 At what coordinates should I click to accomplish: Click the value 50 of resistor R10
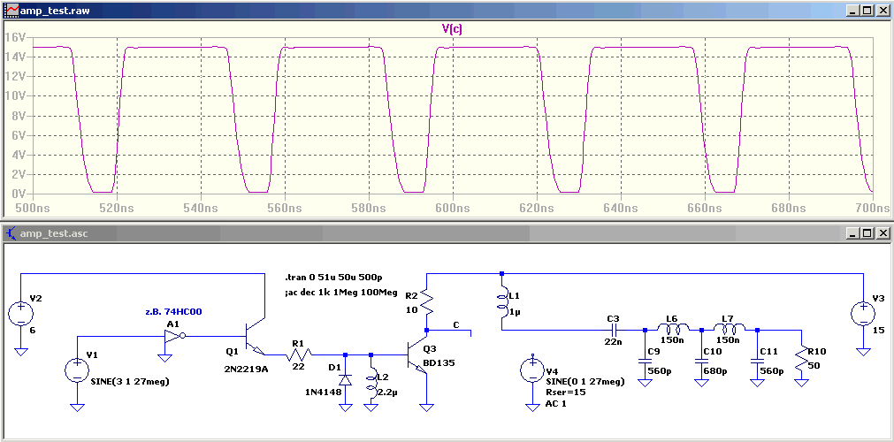[x=814, y=366]
